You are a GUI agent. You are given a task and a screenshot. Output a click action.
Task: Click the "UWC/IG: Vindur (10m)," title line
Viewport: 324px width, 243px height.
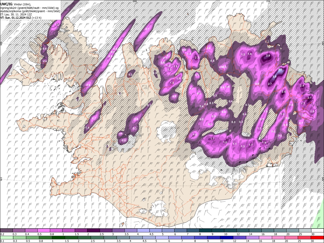click(16, 4)
